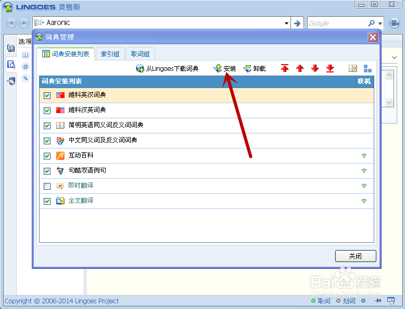The image size is (405, 309).
Task: Click the pin icon in status bar
Action: point(378,301)
